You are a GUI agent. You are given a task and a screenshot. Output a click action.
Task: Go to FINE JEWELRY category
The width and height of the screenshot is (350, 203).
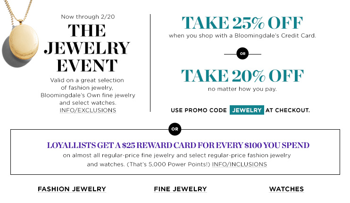[x=180, y=189]
